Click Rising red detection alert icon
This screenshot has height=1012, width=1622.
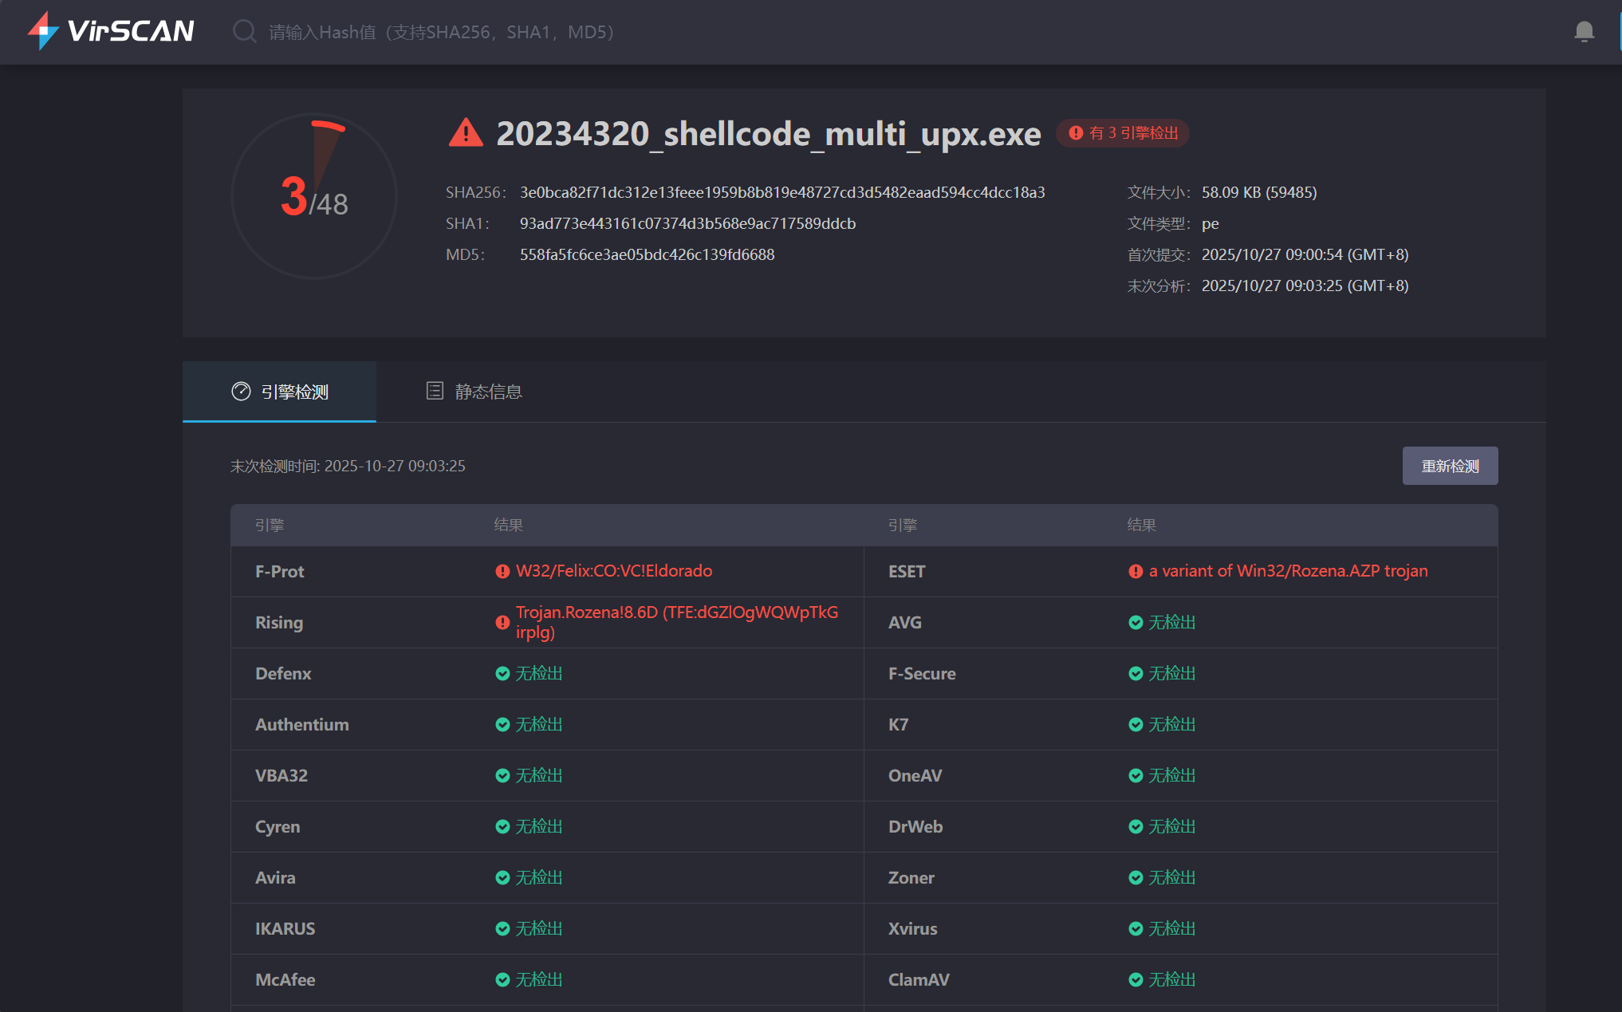(x=502, y=622)
